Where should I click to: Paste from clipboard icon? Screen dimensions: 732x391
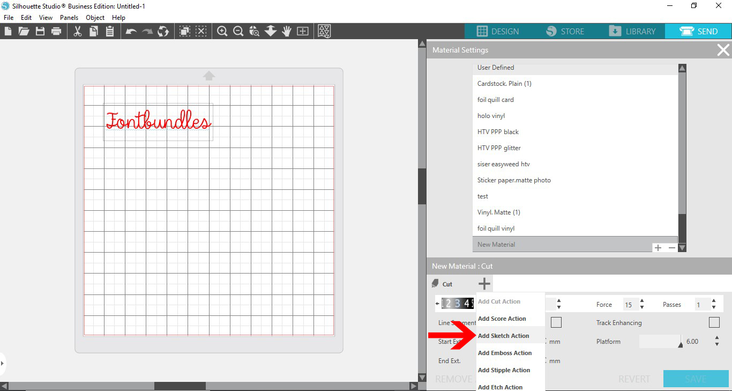pos(110,32)
